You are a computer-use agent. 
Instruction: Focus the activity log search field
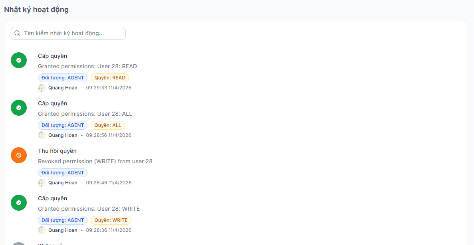[x=68, y=33]
